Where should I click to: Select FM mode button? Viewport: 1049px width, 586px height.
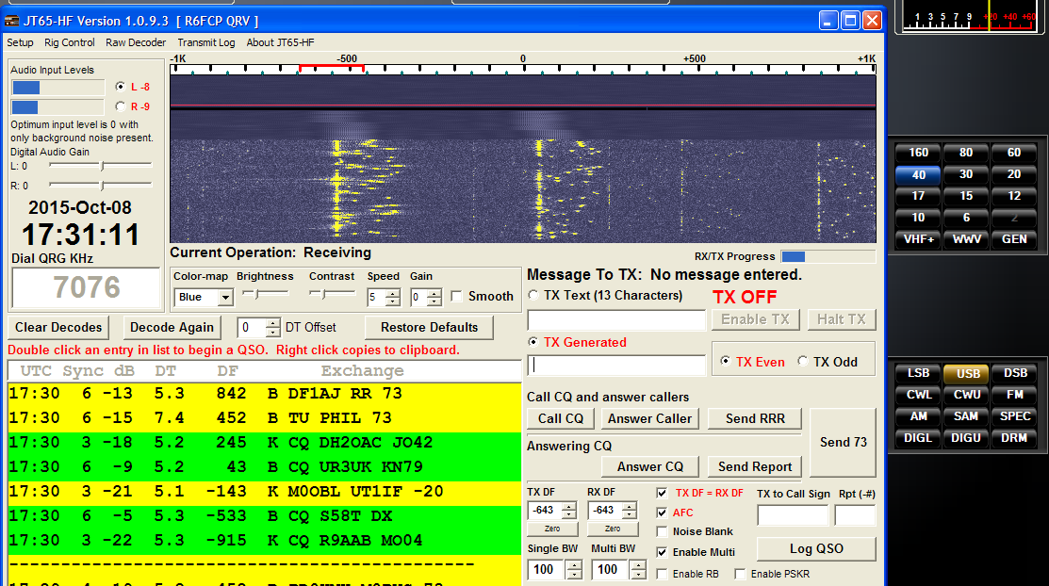1014,395
